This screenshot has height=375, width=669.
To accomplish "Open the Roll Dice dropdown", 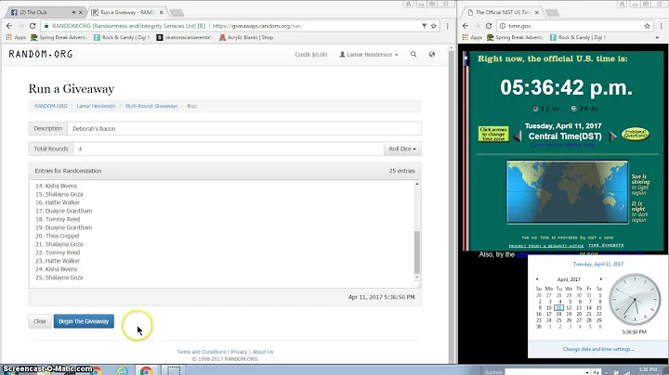I will coord(402,149).
